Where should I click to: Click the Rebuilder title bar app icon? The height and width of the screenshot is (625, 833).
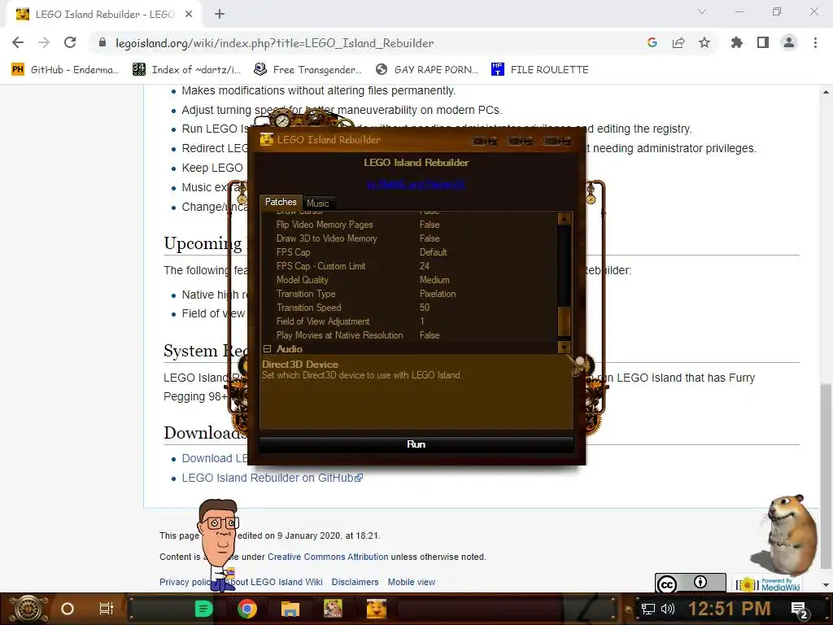[x=267, y=140]
